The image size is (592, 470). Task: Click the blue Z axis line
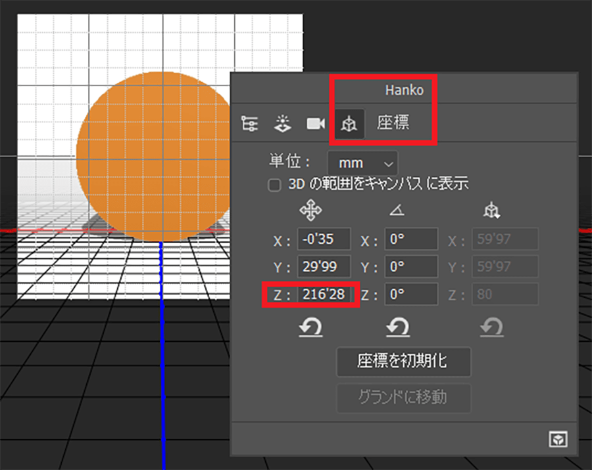pyautogui.click(x=163, y=354)
